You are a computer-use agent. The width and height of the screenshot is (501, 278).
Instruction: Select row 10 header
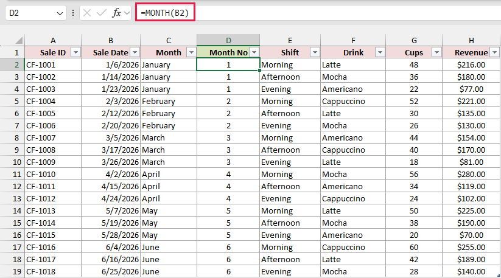click(12, 162)
